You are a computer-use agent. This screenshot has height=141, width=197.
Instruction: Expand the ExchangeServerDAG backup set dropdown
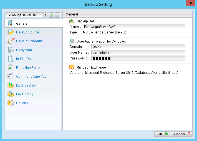click(45, 15)
